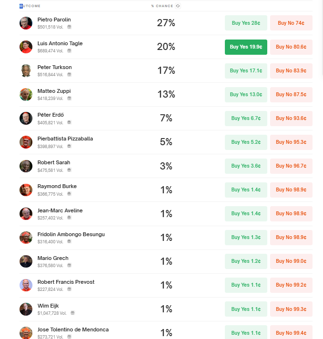Click the gift icon under Pietro Parolin
The image size is (323, 339).
[69, 27]
